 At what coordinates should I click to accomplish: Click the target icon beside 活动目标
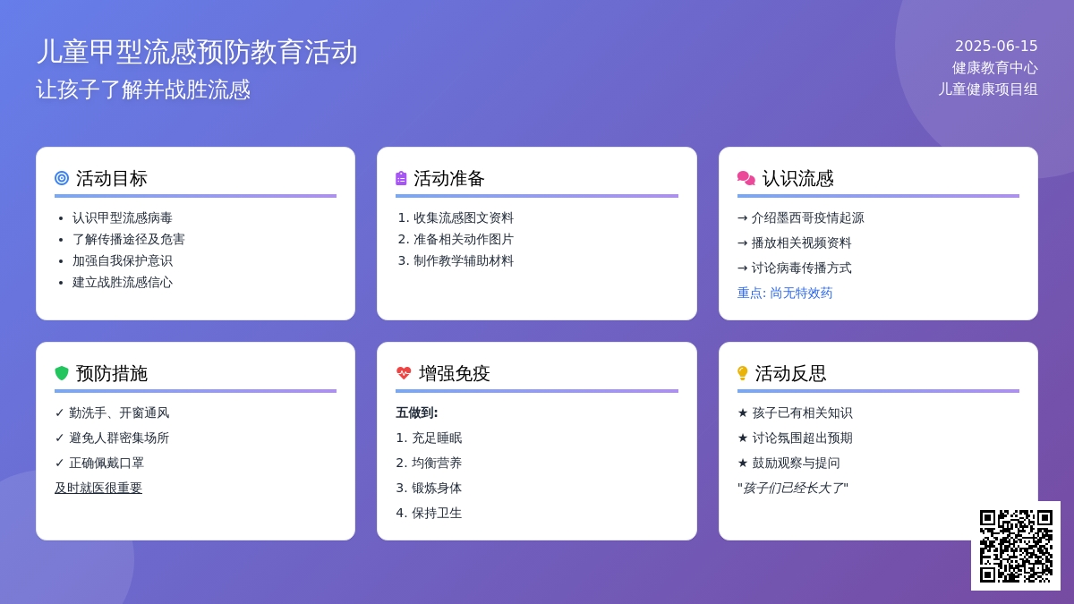(62, 178)
